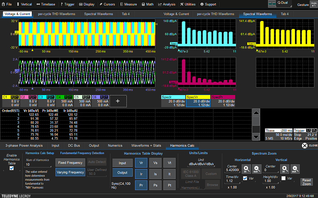This screenshot has height=198, width=318.
Task: Switch to the DC Bus tab
Action: tap(74, 145)
